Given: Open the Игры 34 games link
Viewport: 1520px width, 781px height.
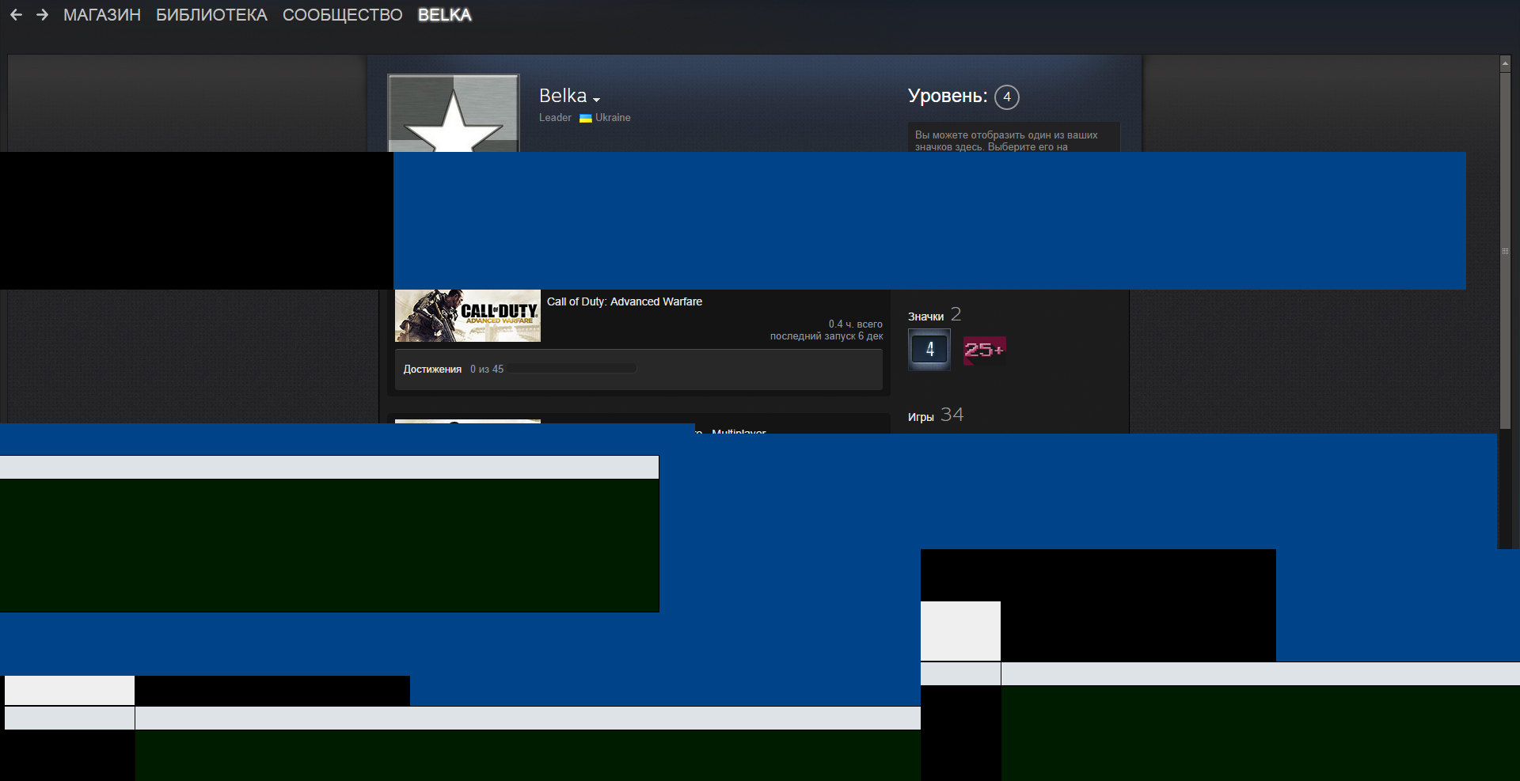Looking at the screenshot, I should [936, 415].
